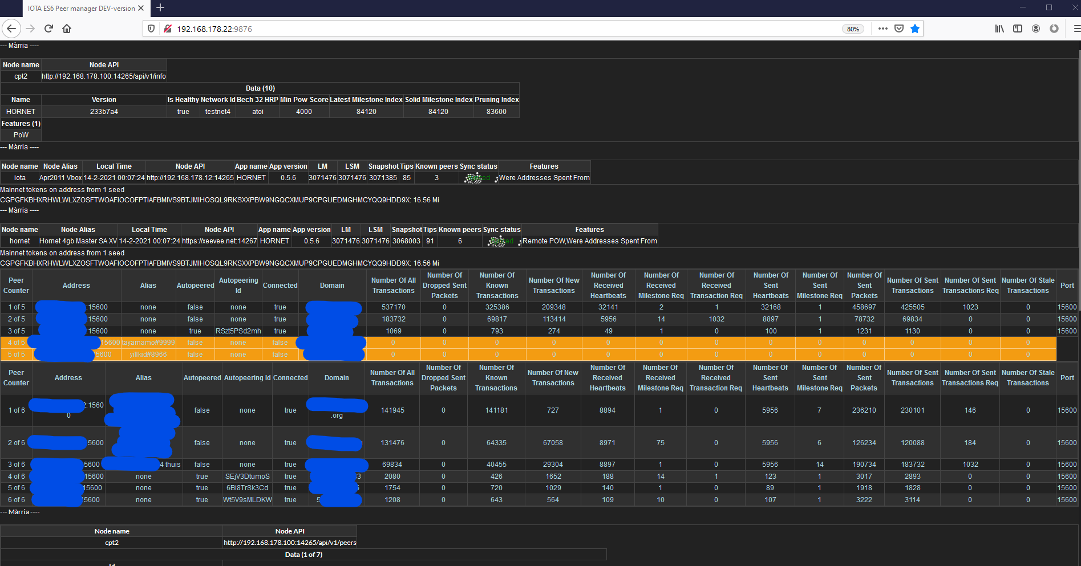Open a new tab with the plus button
This screenshot has width=1081, height=566.
pos(160,8)
